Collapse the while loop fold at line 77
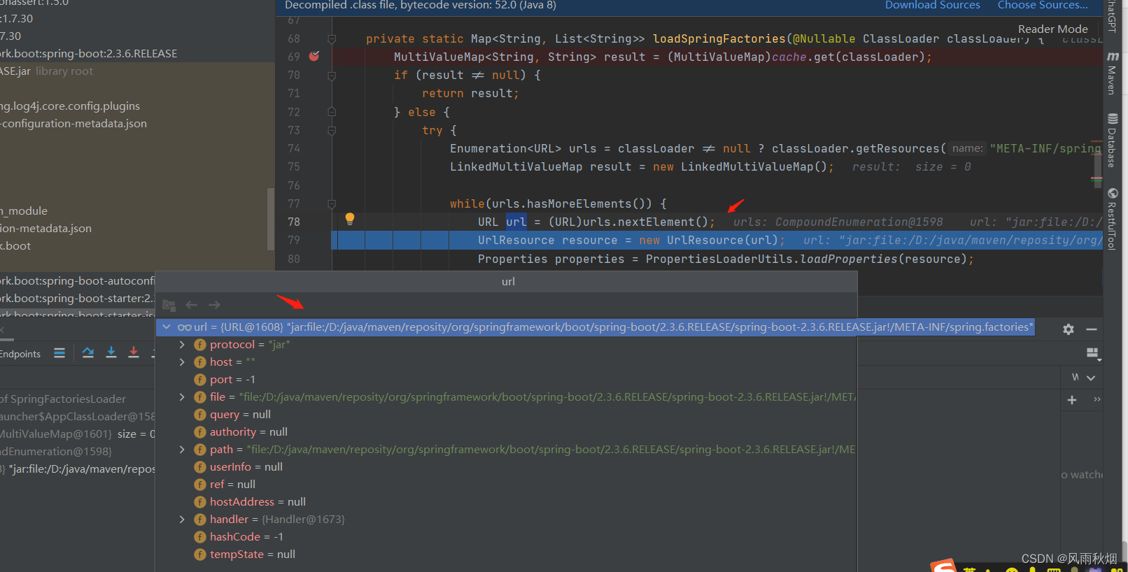 [x=332, y=203]
